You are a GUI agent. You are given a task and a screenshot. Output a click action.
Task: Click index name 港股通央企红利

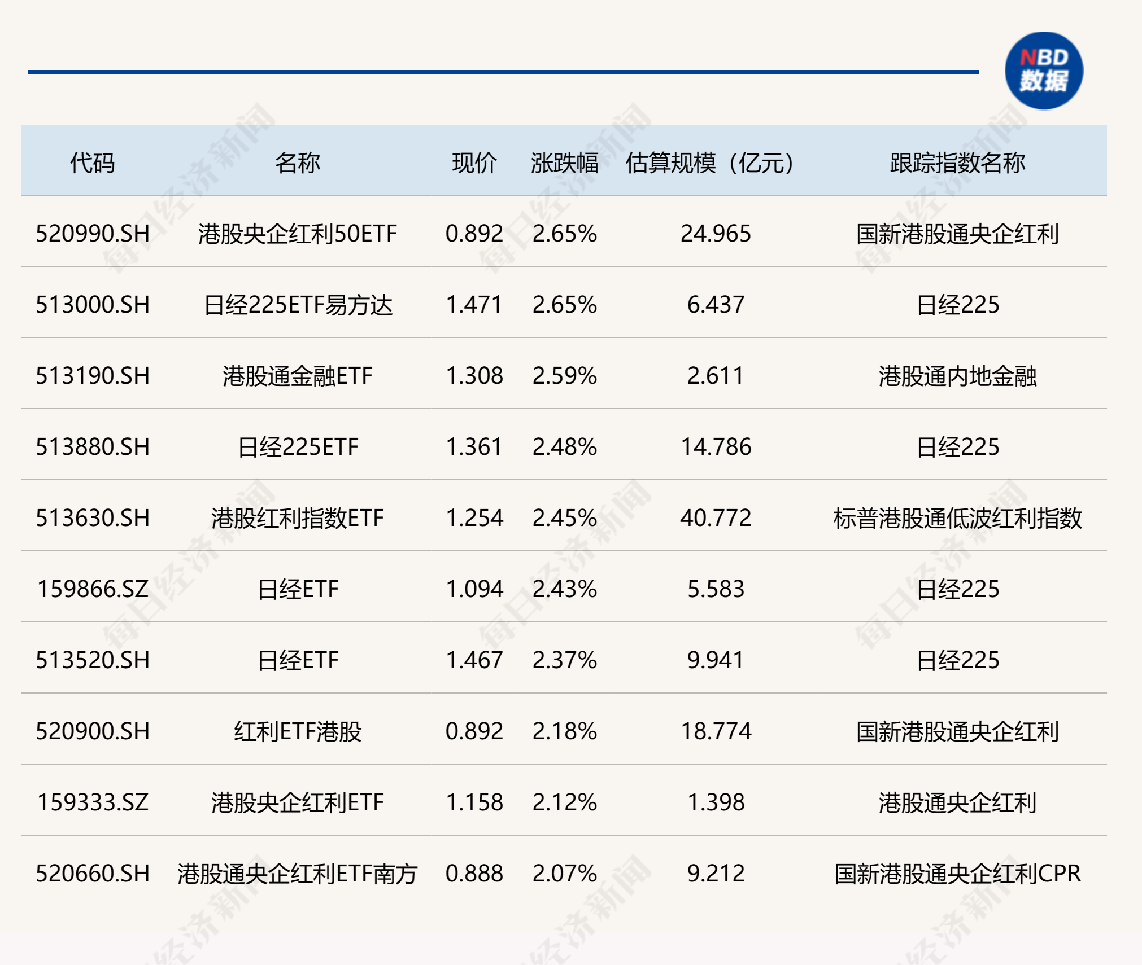[x=957, y=802]
